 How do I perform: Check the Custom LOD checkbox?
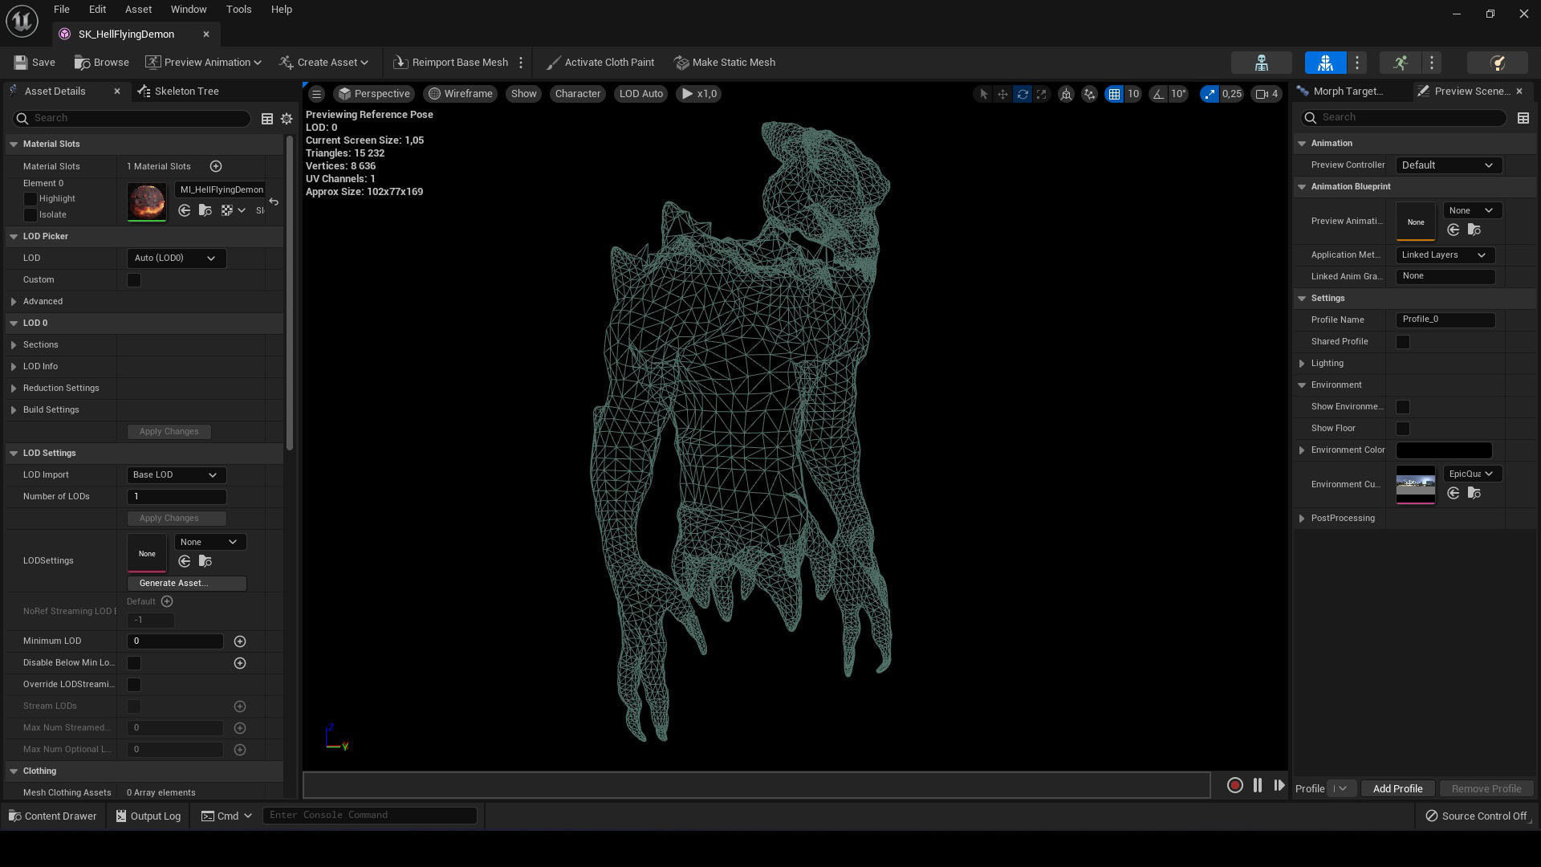(x=134, y=280)
